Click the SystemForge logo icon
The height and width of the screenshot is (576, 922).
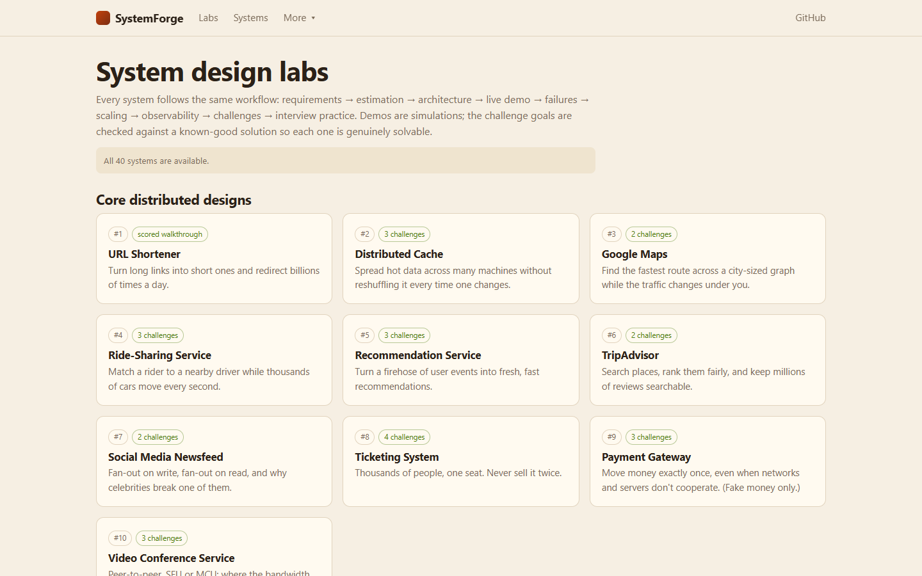pyautogui.click(x=103, y=18)
